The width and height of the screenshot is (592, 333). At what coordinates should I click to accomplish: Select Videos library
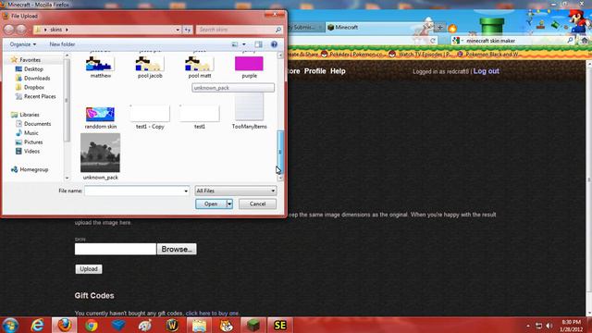[31, 151]
